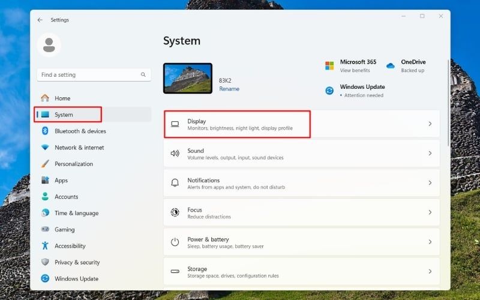Expand the Sound settings chevron
Viewport: 480px width, 300px height.
coord(430,154)
